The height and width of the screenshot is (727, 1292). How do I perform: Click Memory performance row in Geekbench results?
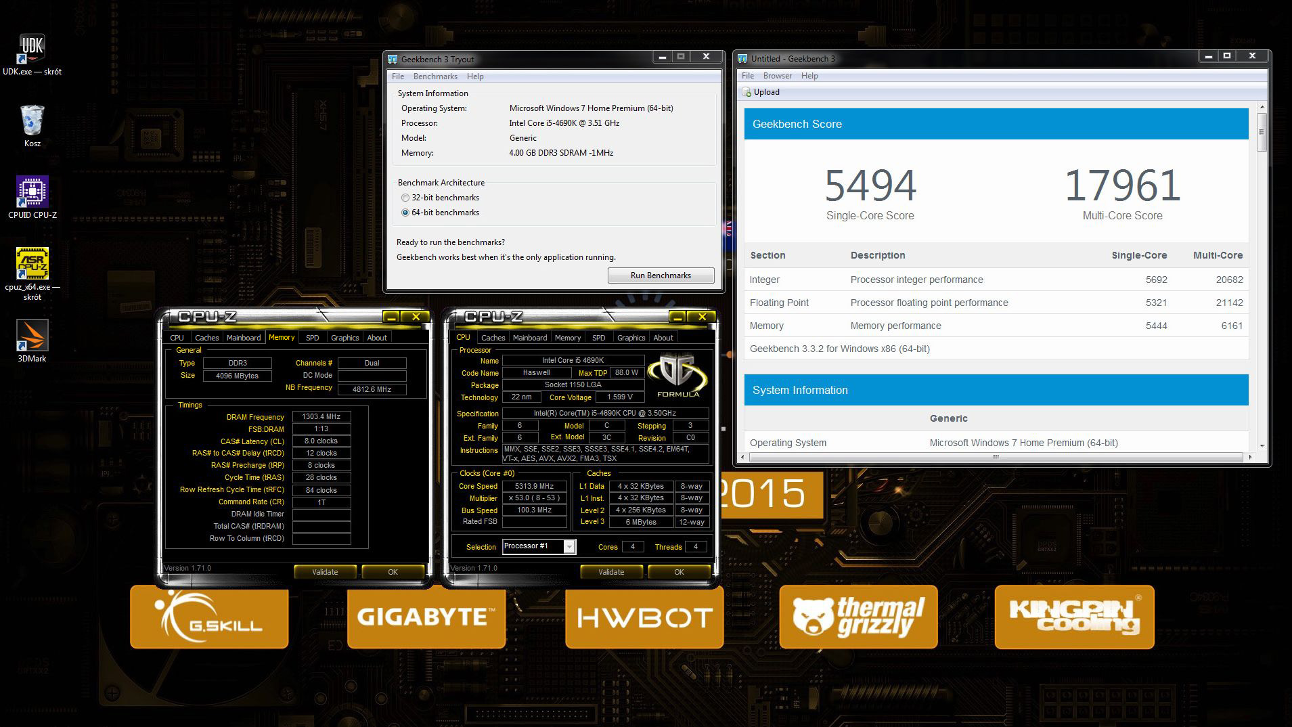(x=996, y=326)
